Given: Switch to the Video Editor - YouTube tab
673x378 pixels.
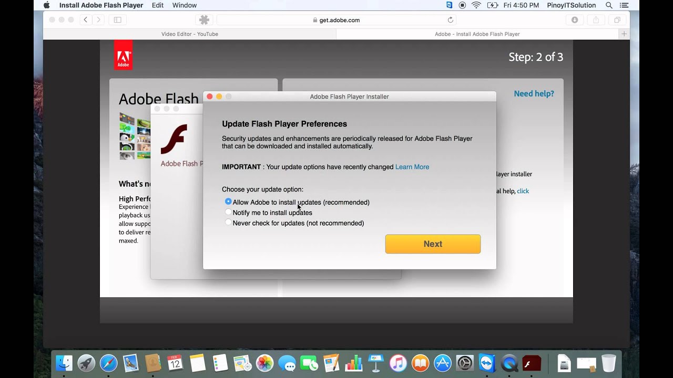Looking at the screenshot, I should 190,34.
